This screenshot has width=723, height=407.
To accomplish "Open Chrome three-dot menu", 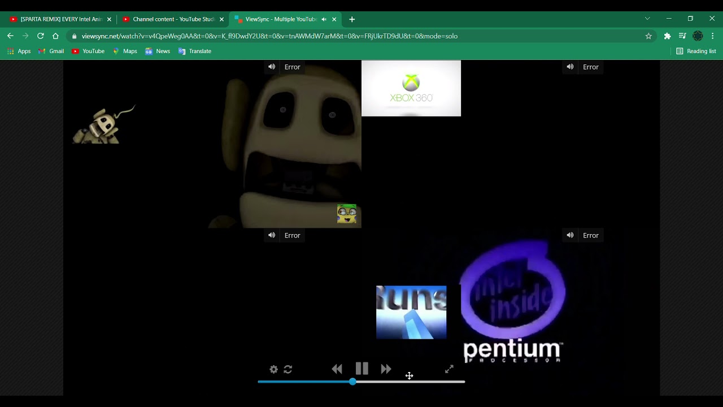I will (713, 36).
